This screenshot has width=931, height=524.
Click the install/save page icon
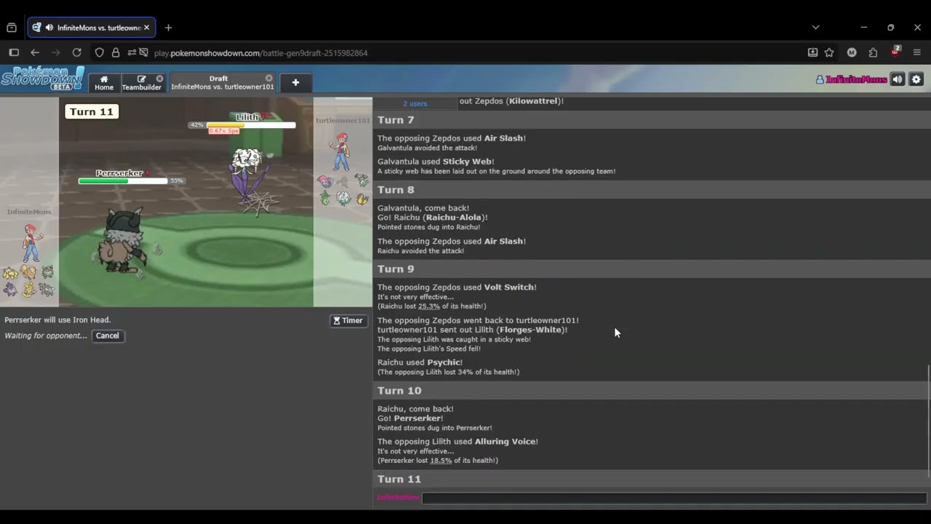tap(812, 52)
